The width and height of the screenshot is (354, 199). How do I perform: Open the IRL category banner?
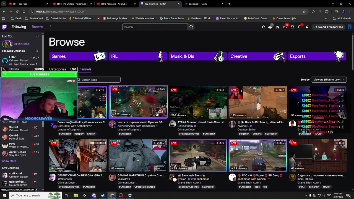coord(138,56)
